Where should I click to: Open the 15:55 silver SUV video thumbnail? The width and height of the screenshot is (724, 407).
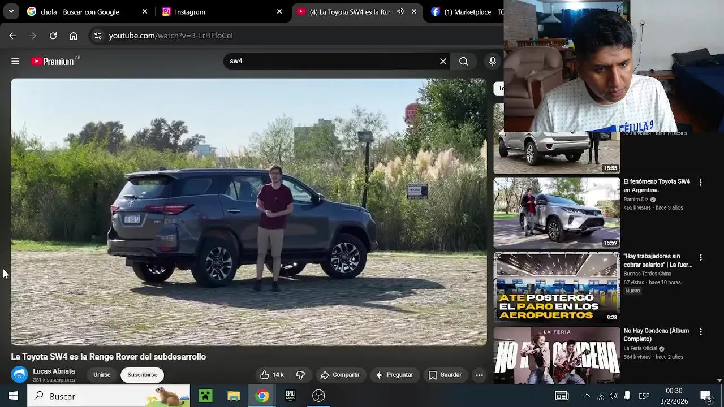coord(557,153)
